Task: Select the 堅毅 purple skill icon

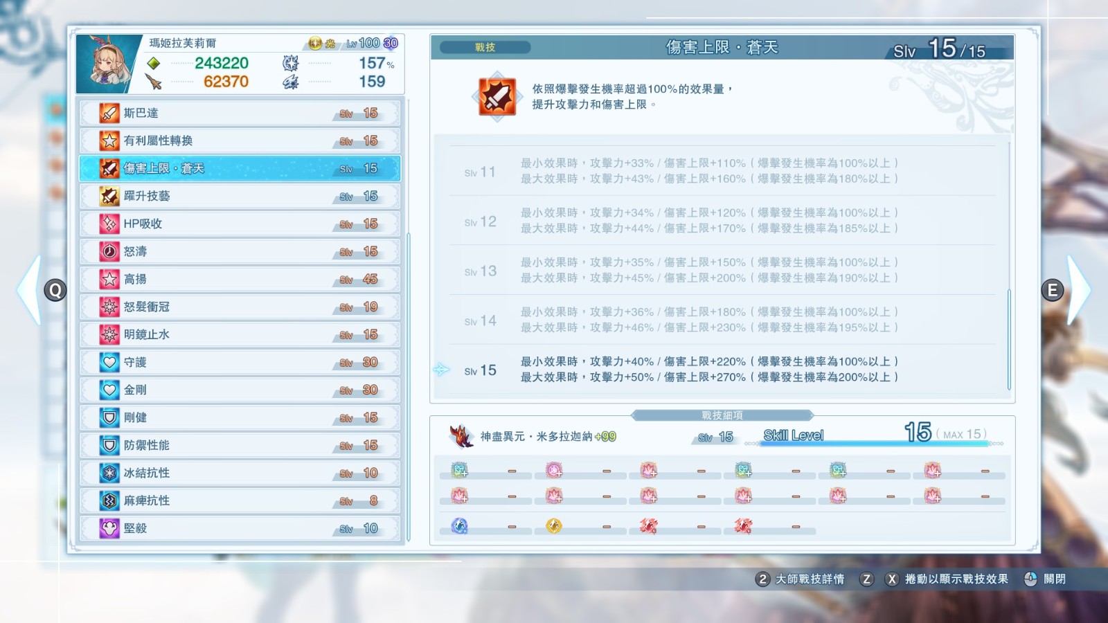Action: point(109,528)
